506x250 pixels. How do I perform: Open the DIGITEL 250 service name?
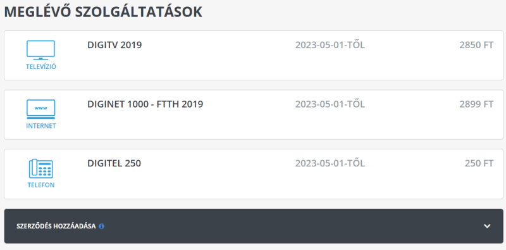point(114,163)
